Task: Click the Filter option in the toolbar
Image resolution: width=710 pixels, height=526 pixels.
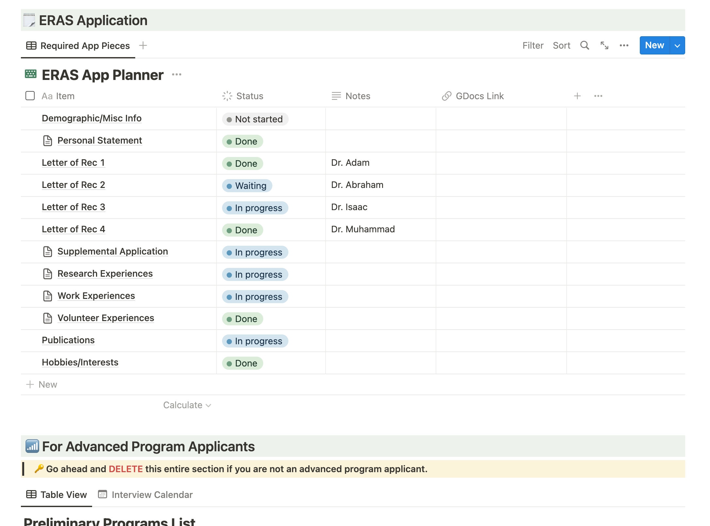Action: pyautogui.click(x=533, y=45)
